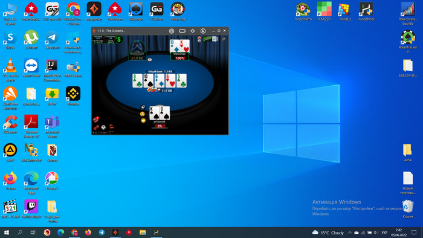Switch to partypoker on the taskbar

tap(115, 233)
